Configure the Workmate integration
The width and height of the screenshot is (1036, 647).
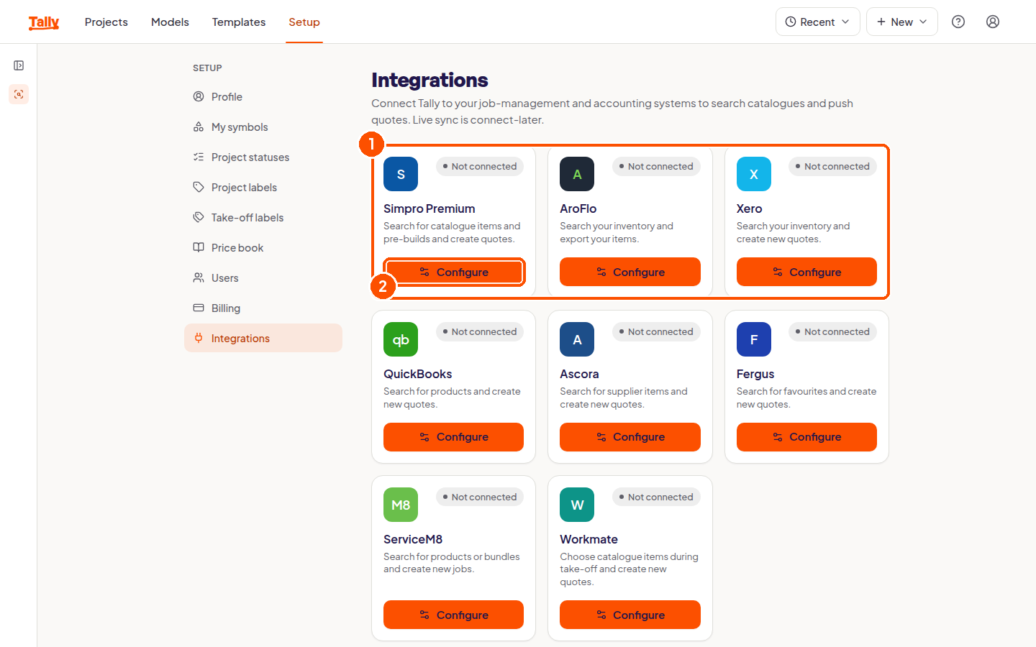[630, 615]
